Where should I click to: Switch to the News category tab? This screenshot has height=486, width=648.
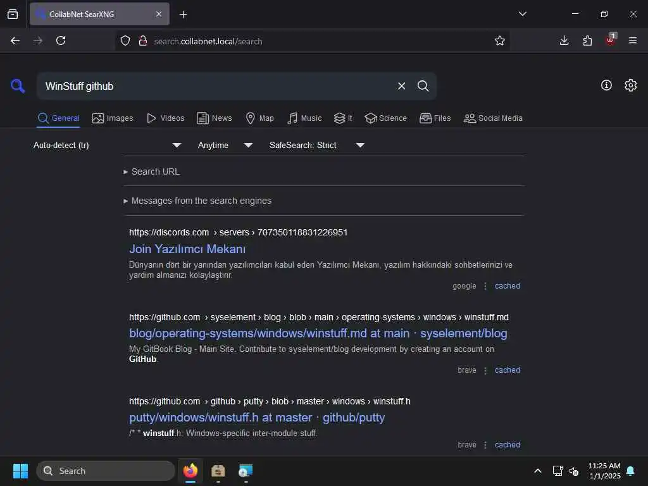click(x=214, y=118)
